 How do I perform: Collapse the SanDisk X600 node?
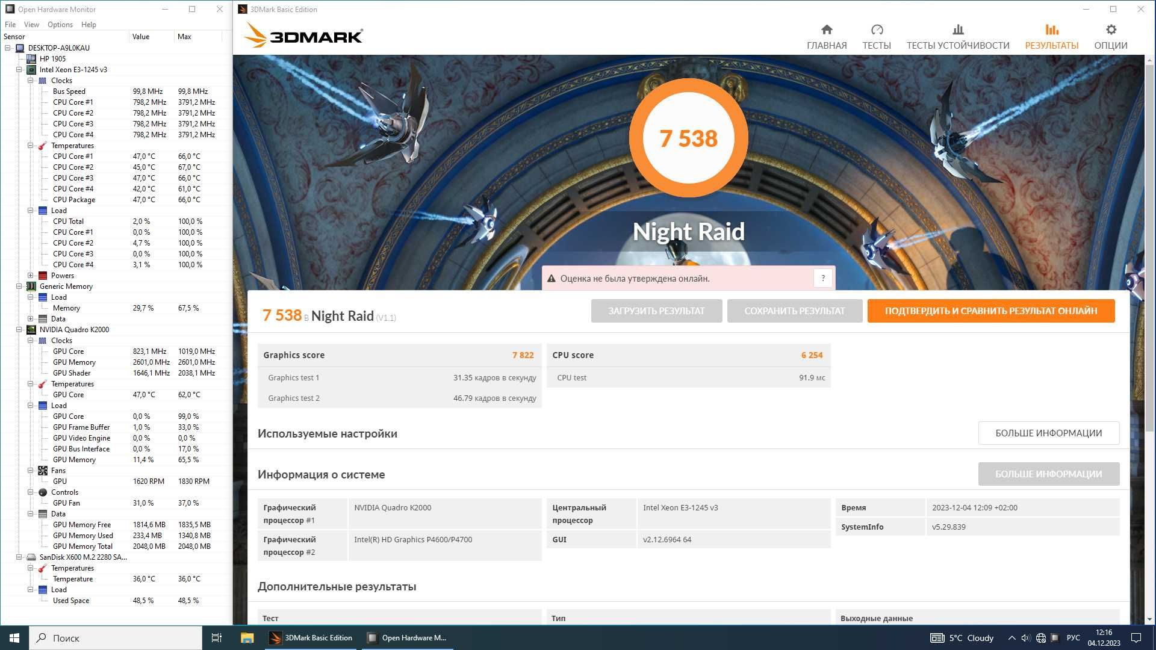19,557
